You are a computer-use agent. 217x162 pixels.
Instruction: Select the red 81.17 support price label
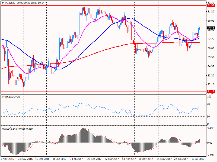pos(211,92)
